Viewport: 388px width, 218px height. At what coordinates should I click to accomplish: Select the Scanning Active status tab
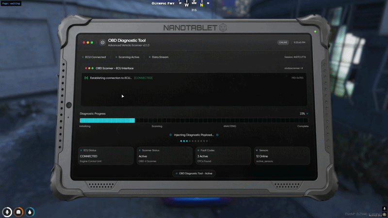128,57
